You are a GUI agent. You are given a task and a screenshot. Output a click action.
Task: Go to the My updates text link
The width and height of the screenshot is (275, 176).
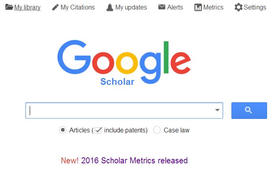point(131,7)
